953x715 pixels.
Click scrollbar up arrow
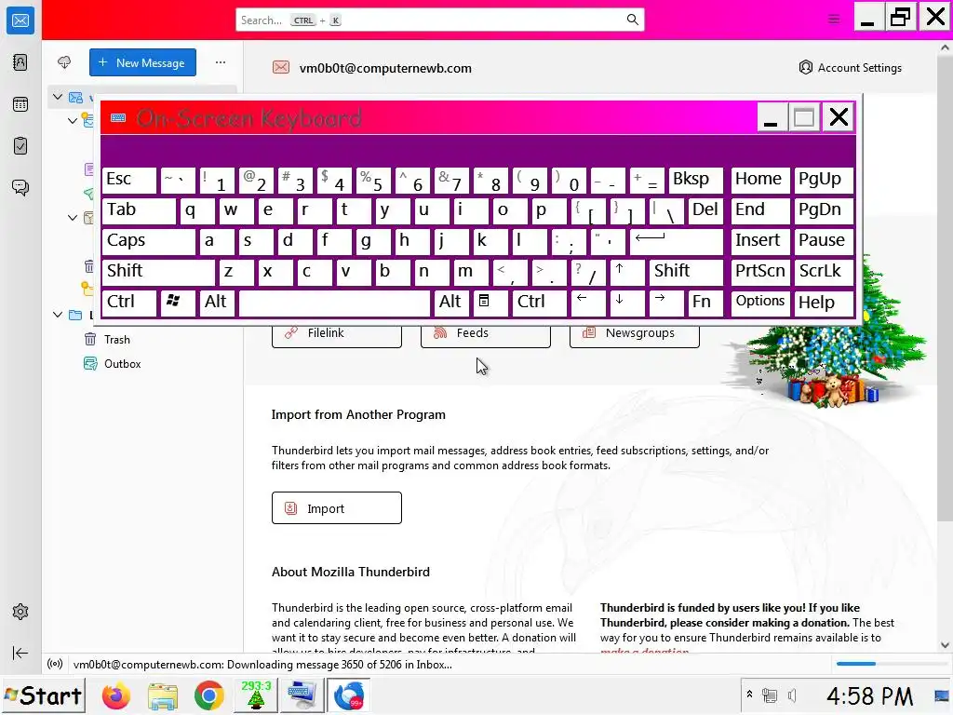coord(946,47)
